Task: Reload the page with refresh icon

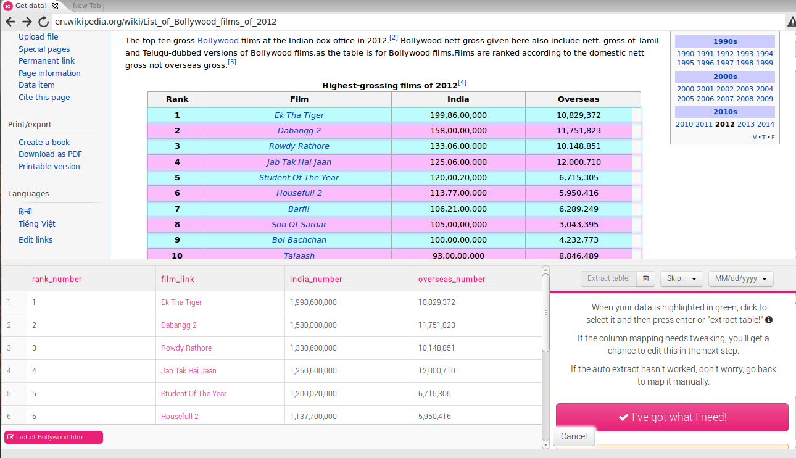Action: (x=43, y=22)
